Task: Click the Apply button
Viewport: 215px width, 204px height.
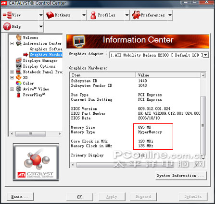Action: coord(112,197)
